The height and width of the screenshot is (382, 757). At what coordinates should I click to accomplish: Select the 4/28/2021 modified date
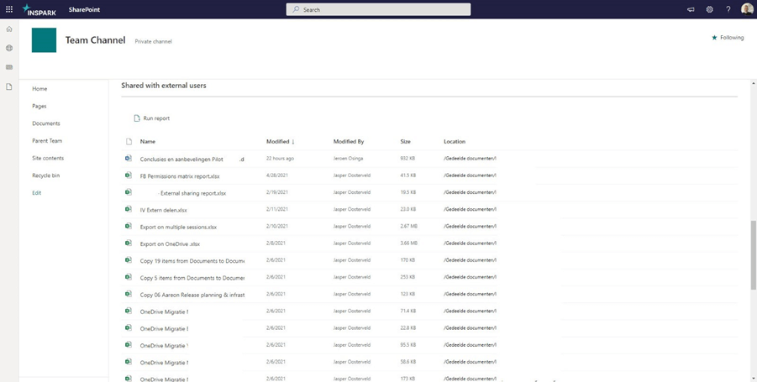276,175
